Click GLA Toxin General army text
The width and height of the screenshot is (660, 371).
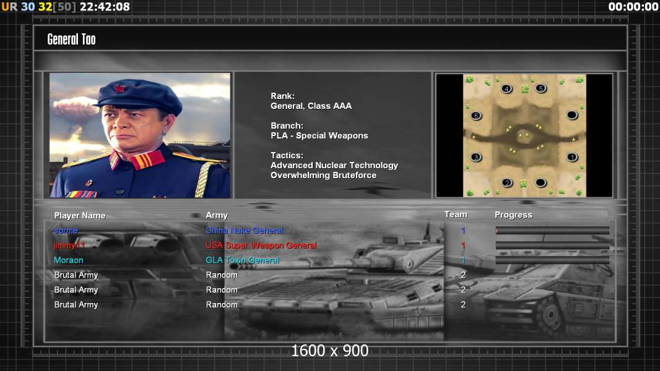click(x=243, y=260)
